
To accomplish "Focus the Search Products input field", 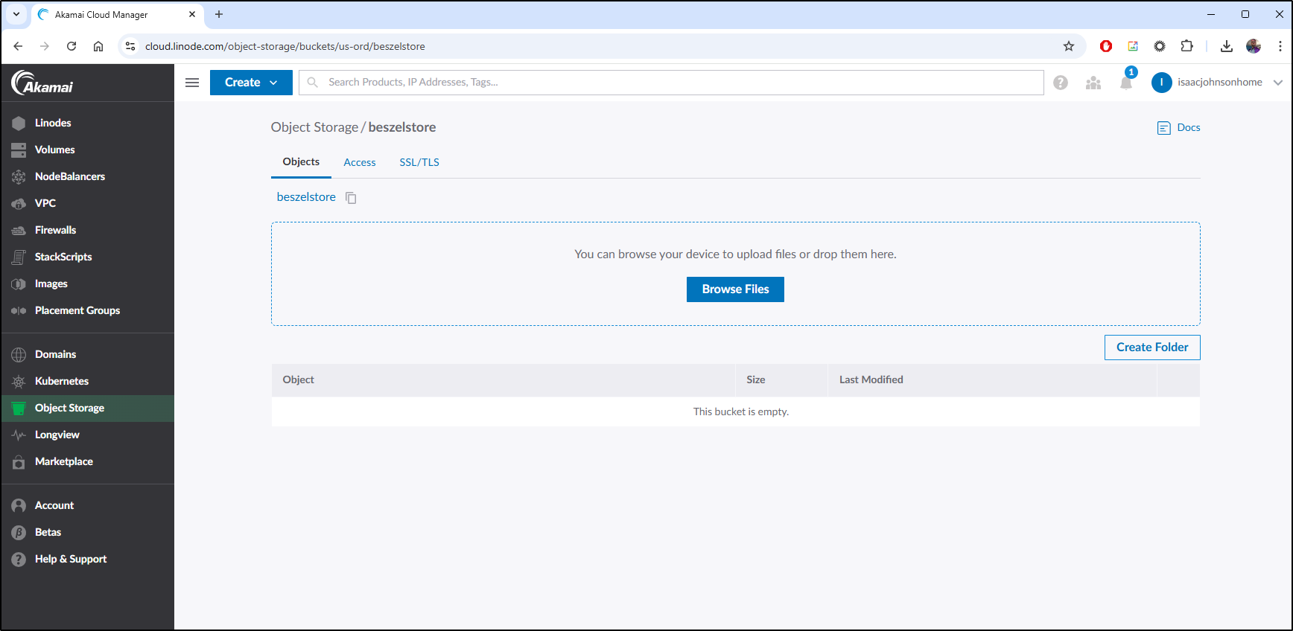I will tap(671, 83).
